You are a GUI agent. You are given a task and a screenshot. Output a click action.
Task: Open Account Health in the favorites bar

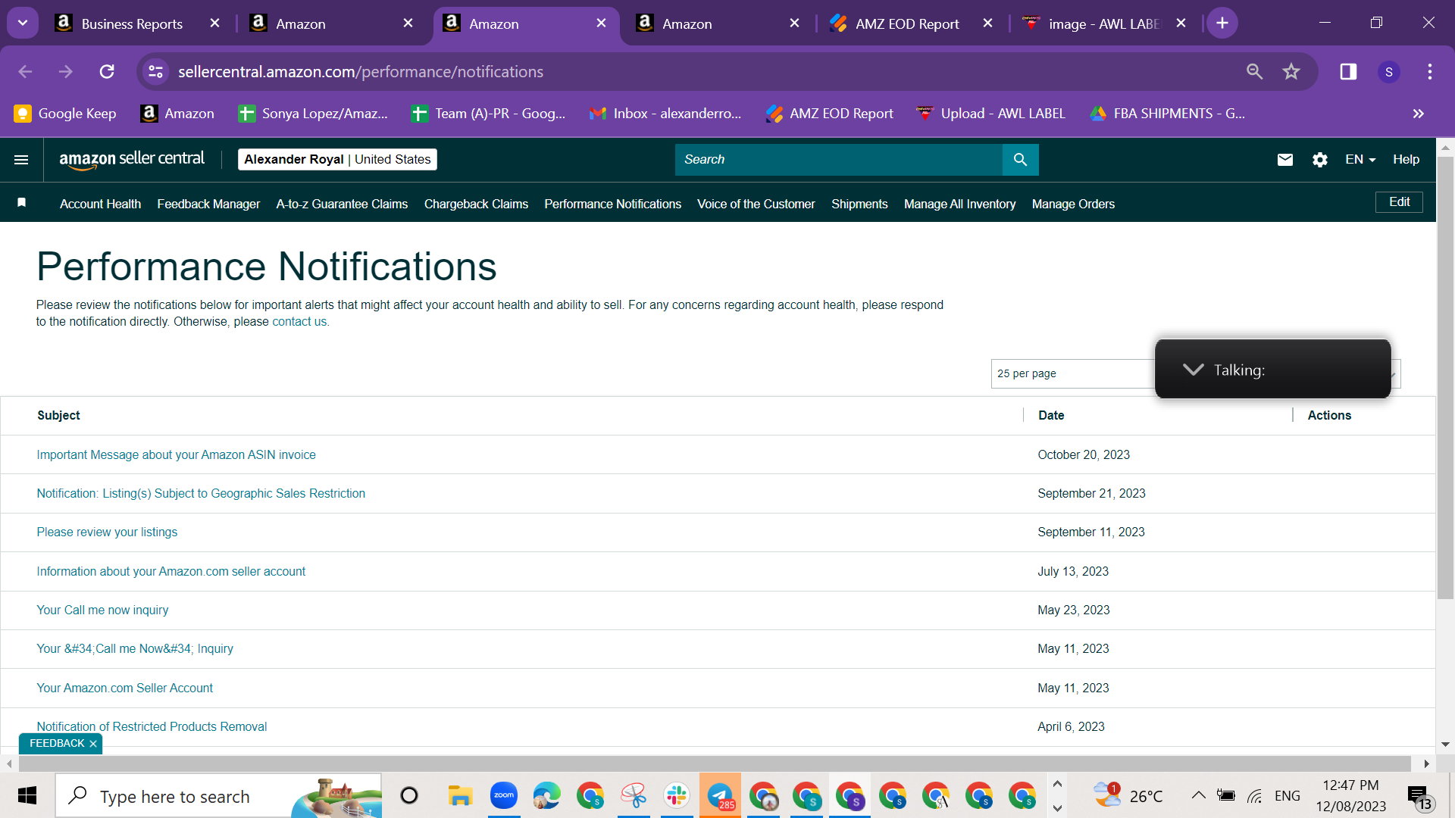100,204
